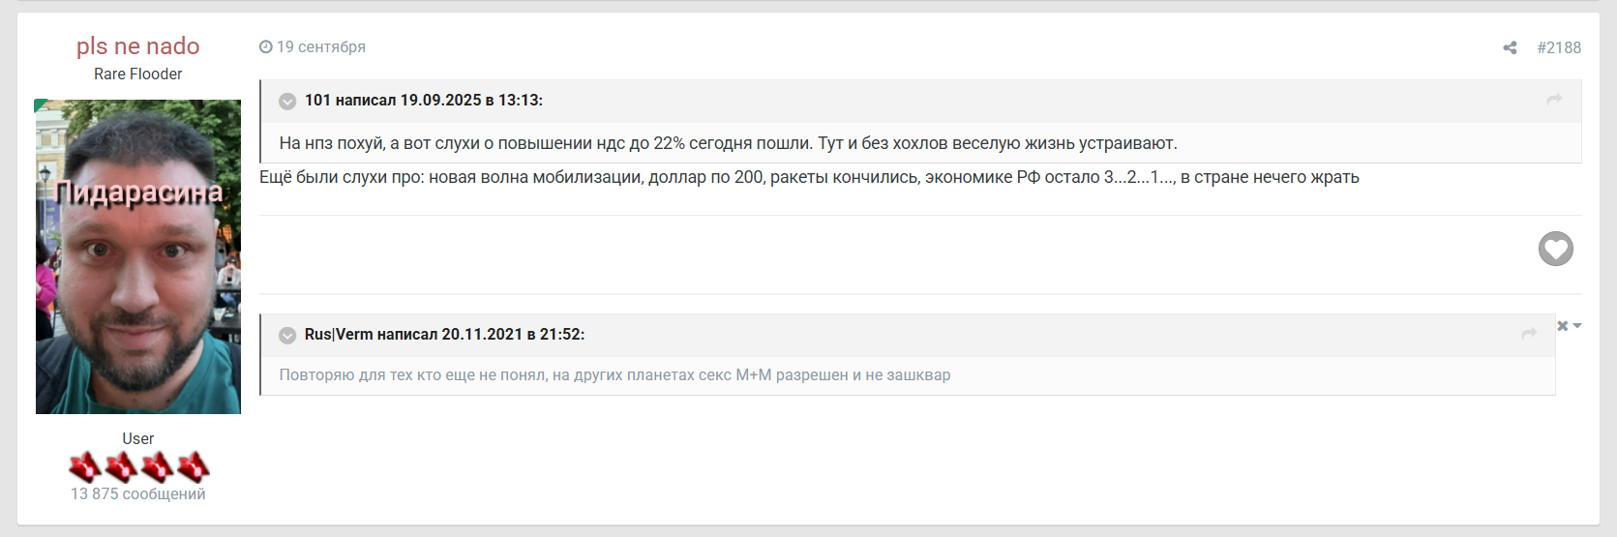The height and width of the screenshot is (537, 1617).
Task: Click the jump arrow in Rus|Verm quote
Action: click(x=1529, y=334)
